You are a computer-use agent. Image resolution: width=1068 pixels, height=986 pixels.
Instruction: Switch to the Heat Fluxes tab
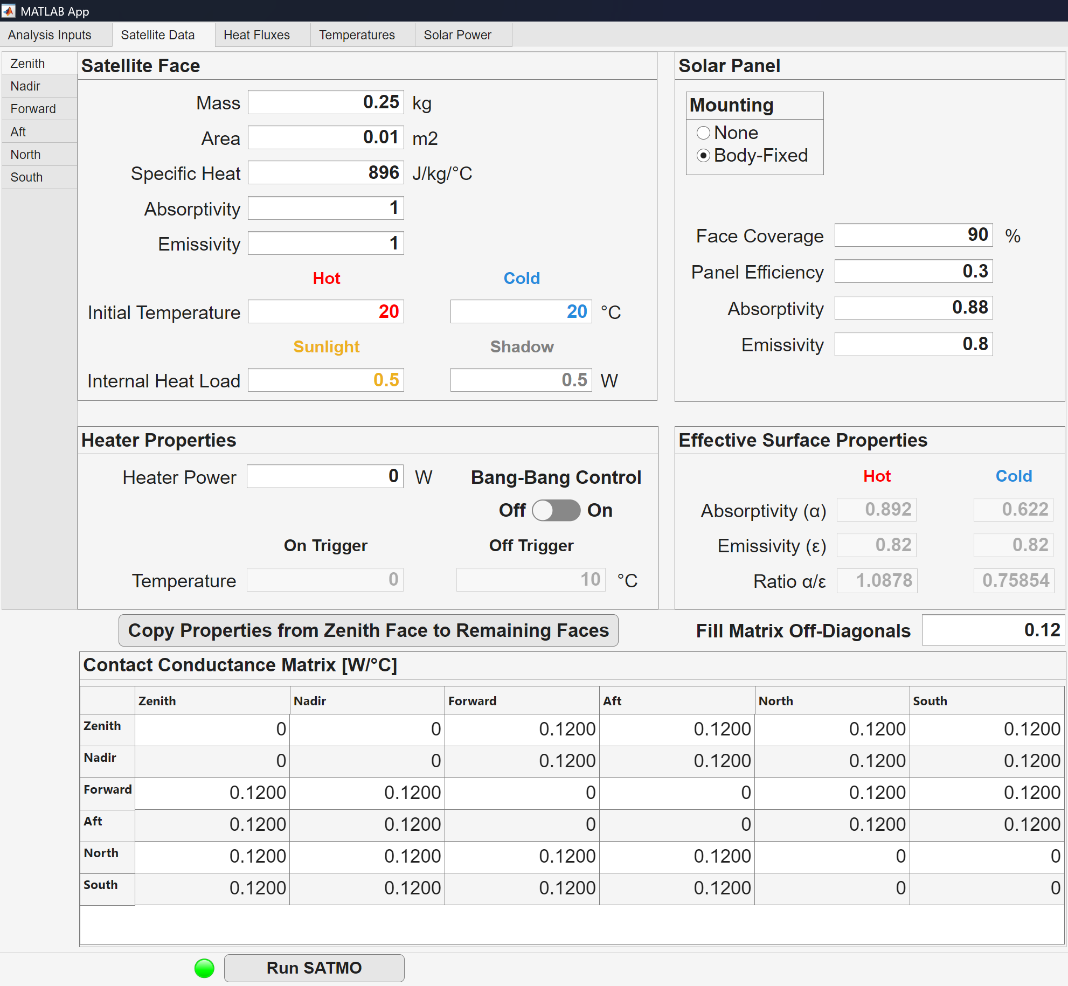(256, 35)
